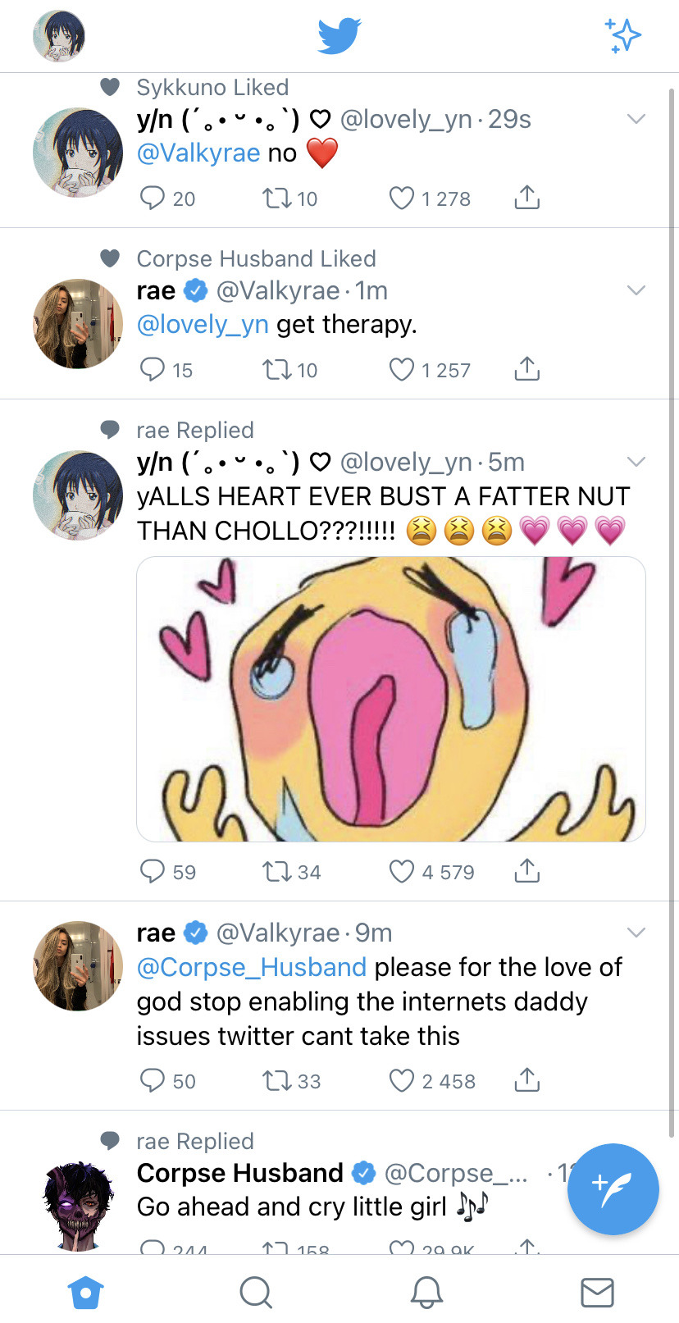Viewport: 679px width, 1323px height.
Task: Open the Notifications bell tab
Action: click(x=426, y=1292)
